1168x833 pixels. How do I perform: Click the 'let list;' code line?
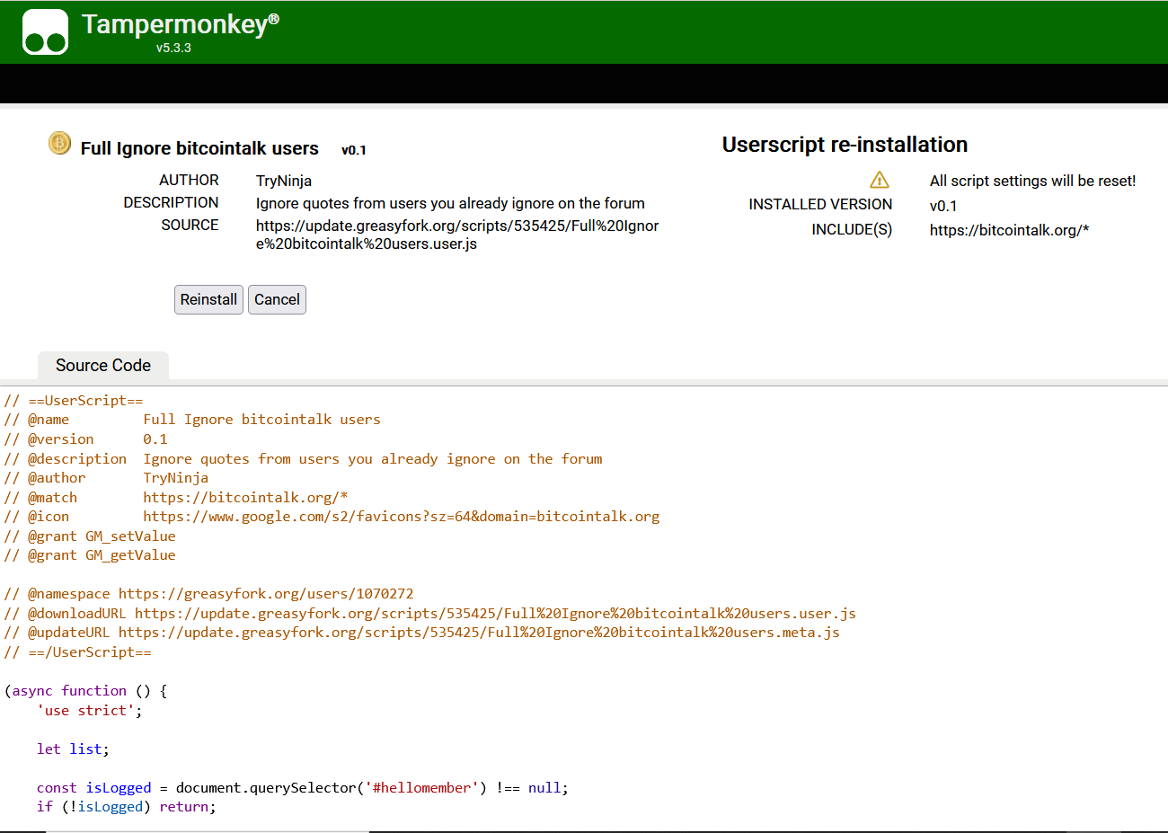73,749
